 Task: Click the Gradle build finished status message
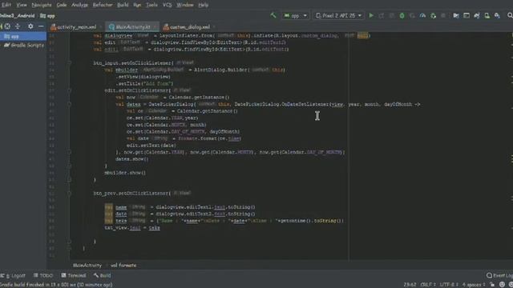point(56,285)
